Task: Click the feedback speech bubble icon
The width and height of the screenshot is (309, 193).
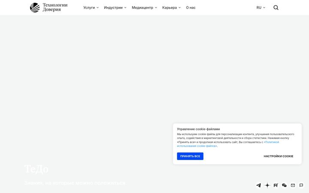Action: coord(301,185)
